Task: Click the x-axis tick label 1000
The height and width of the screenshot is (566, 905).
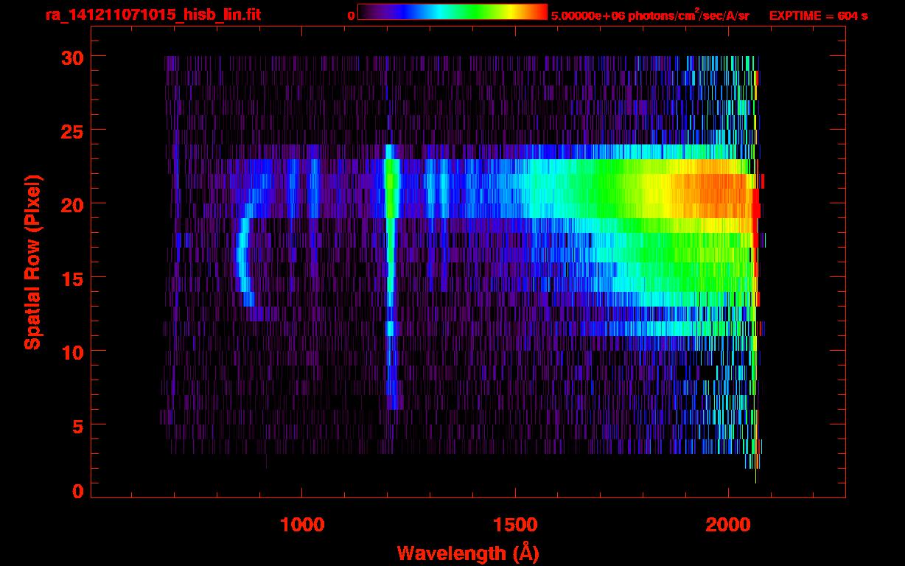Action: pyautogui.click(x=302, y=525)
